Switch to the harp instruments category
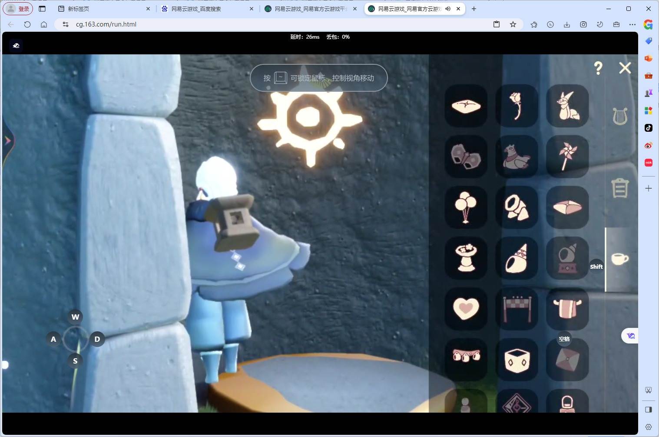The image size is (659, 437). click(x=620, y=116)
